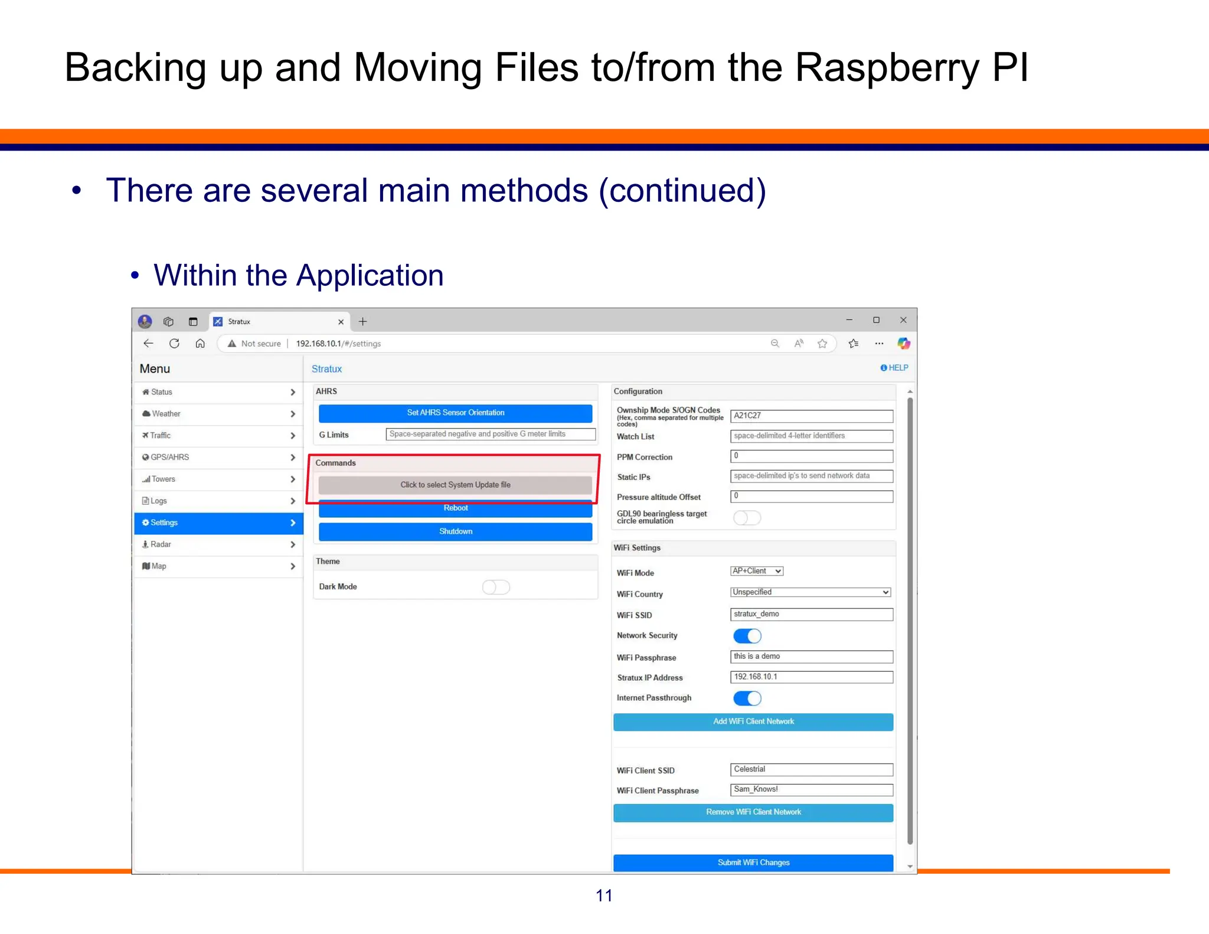Screen dimensions: 1209x934
Task: Click the browser profile avatar
Action: pyautogui.click(x=145, y=321)
